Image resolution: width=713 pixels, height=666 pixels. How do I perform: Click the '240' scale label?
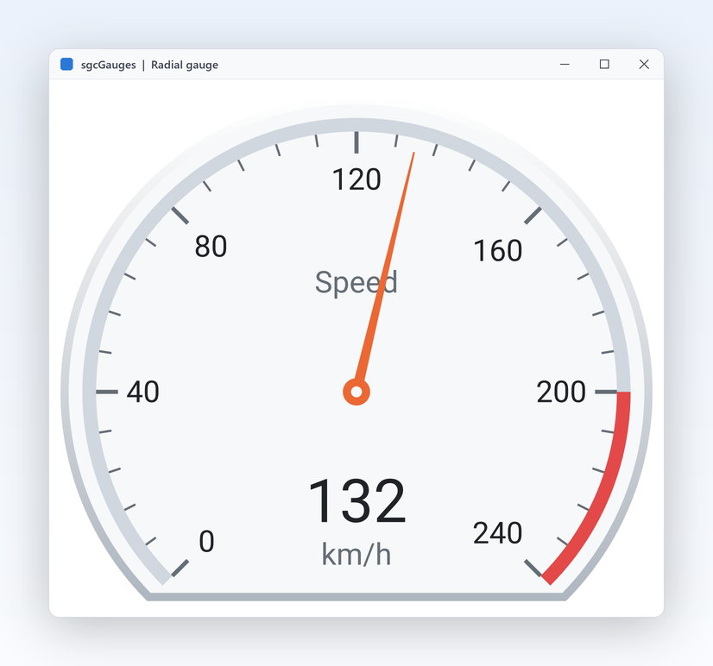[497, 533]
